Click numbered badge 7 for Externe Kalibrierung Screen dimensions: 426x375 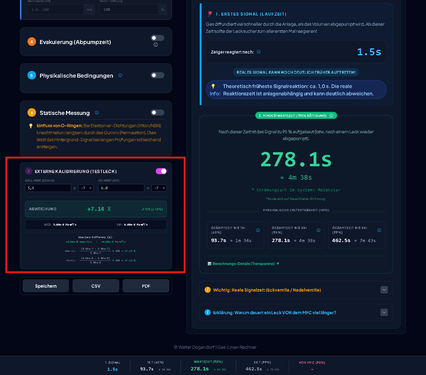coord(28,171)
